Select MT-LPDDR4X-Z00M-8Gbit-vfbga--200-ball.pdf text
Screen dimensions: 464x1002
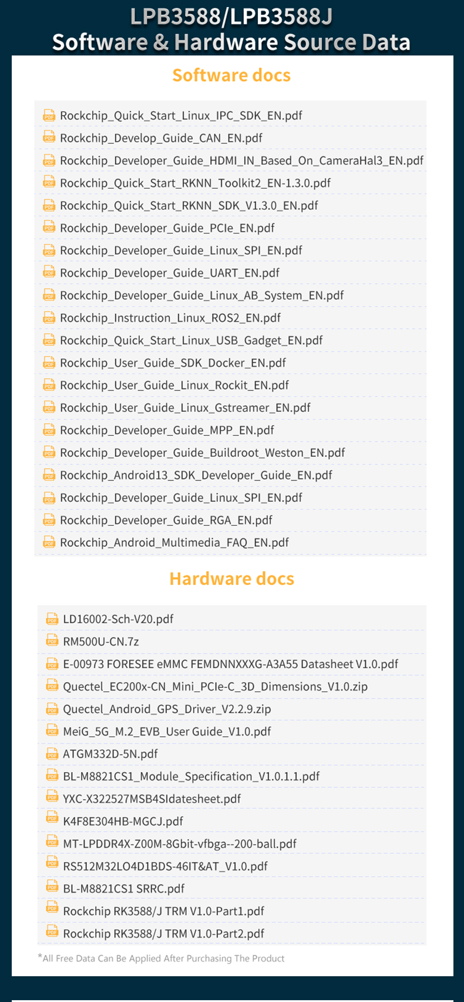(x=180, y=844)
